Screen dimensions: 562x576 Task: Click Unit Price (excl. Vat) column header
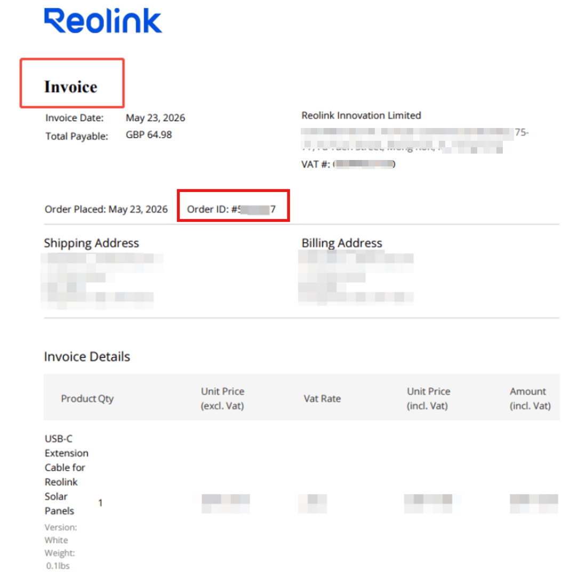[x=222, y=398]
